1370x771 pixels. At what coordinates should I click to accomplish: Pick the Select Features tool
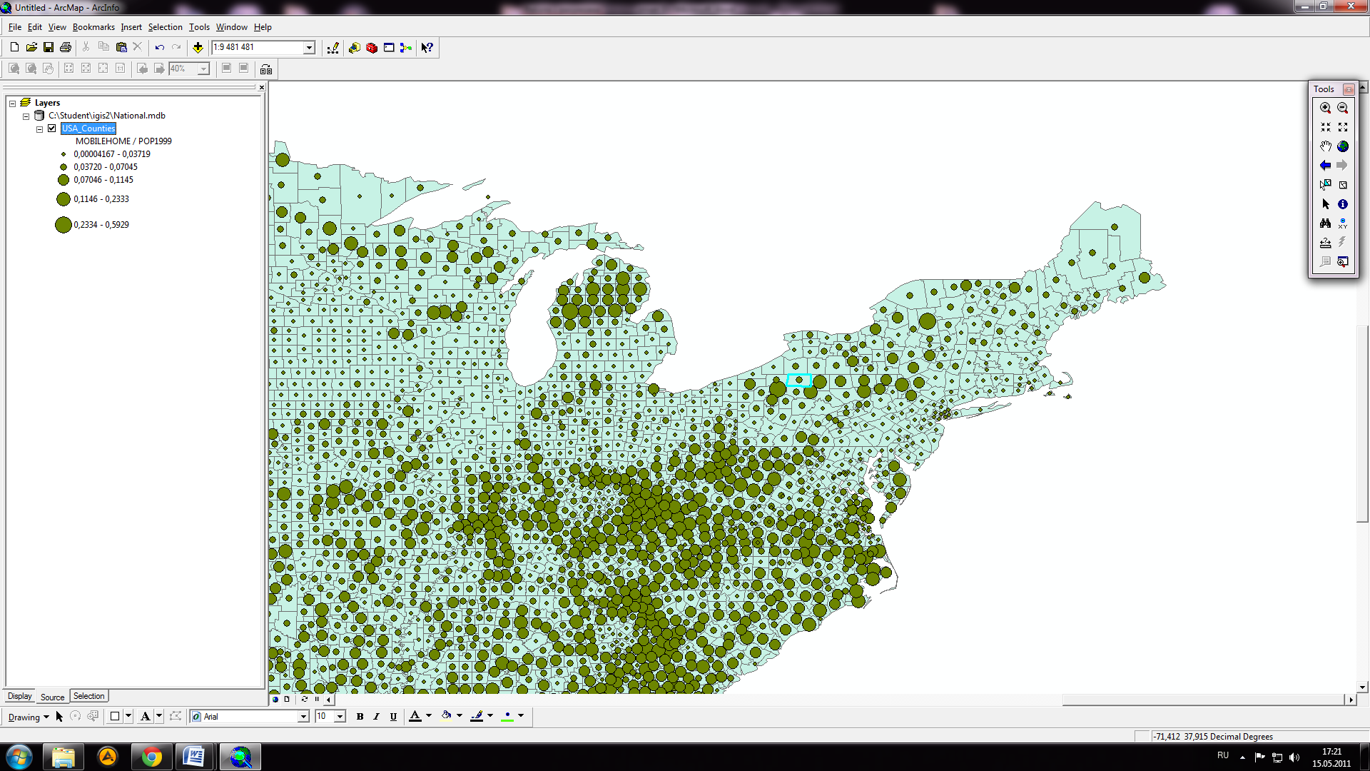[x=1325, y=185]
